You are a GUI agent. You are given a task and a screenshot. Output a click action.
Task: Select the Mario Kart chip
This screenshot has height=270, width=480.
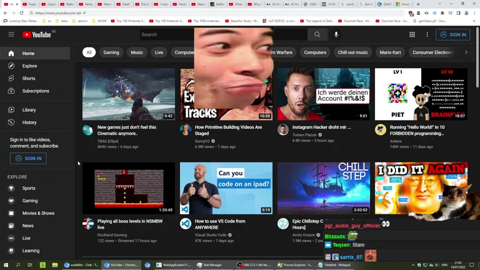pos(390,52)
